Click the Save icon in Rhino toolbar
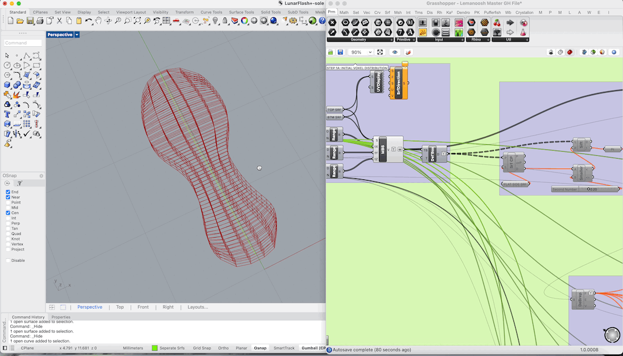The height and width of the screenshot is (356, 623). pos(30,21)
